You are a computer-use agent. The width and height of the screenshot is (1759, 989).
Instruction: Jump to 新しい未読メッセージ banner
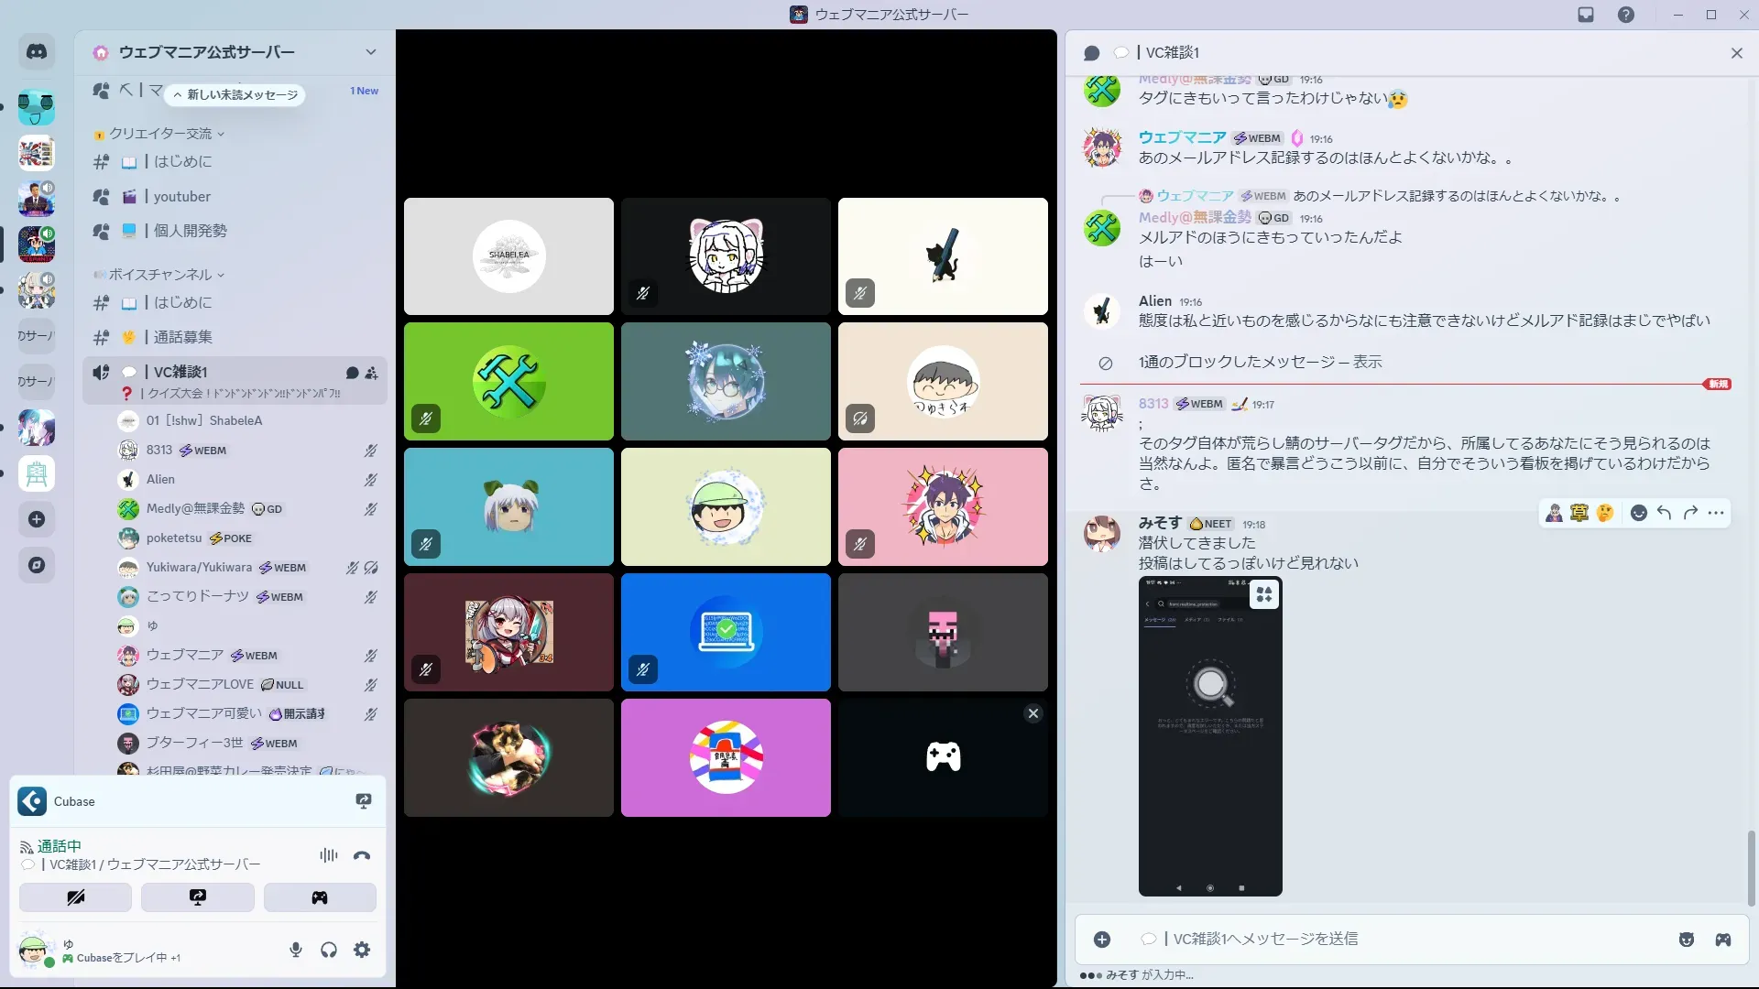coord(236,94)
